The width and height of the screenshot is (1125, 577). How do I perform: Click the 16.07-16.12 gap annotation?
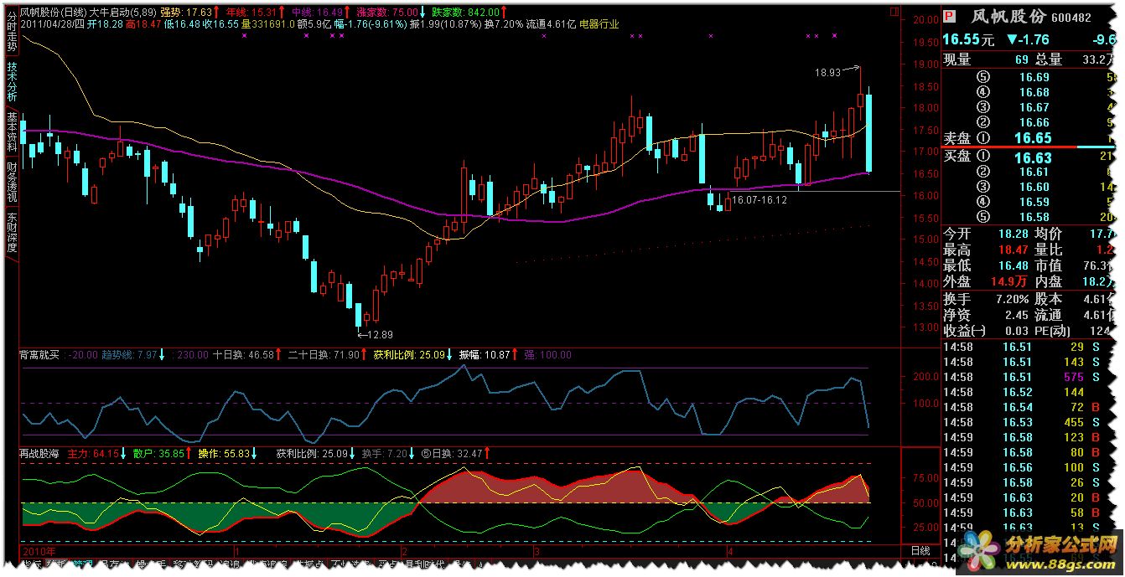click(x=759, y=201)
